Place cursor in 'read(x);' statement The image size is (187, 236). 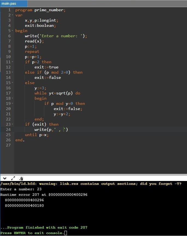[x=34, y=41]
